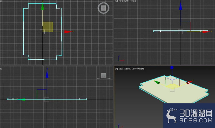Grab the blue Z-axis arrow in Front viewport
The image size is (215, 128).
coord(180,6)
